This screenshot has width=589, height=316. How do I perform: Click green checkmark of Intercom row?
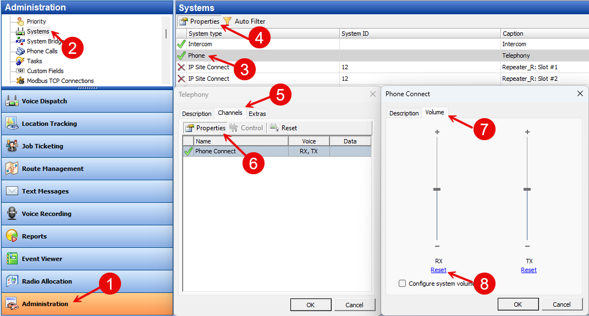181,44
